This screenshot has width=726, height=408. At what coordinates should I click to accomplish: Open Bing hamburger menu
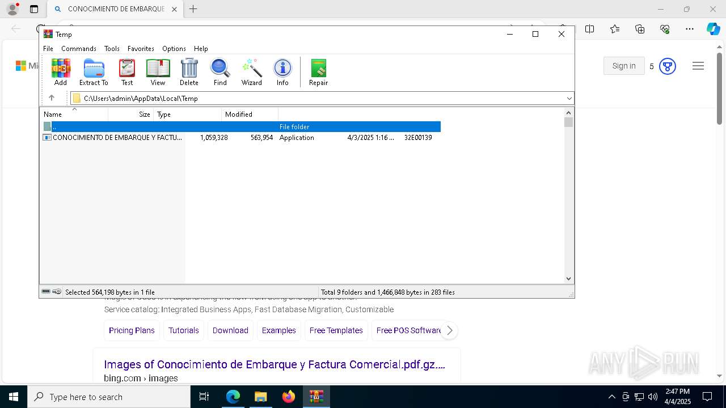click(698, 66)
